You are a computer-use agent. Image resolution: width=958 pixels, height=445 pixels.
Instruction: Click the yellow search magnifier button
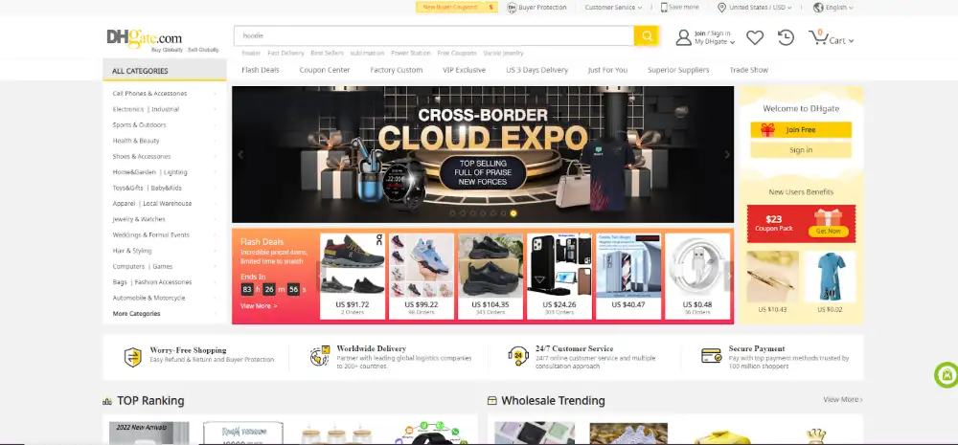(646, 35)
